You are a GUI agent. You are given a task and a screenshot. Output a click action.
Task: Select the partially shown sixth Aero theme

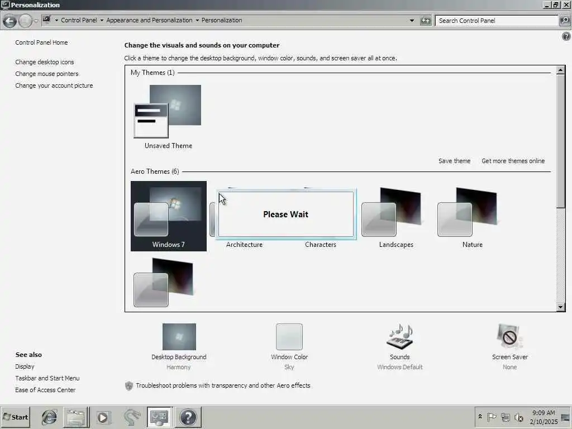tap(164, 283)
